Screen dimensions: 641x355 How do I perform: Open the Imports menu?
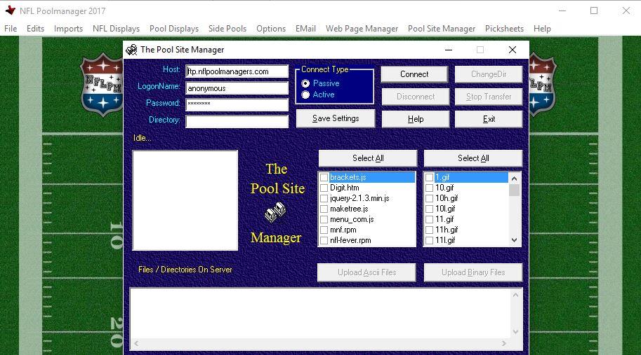tap(68, 29)
